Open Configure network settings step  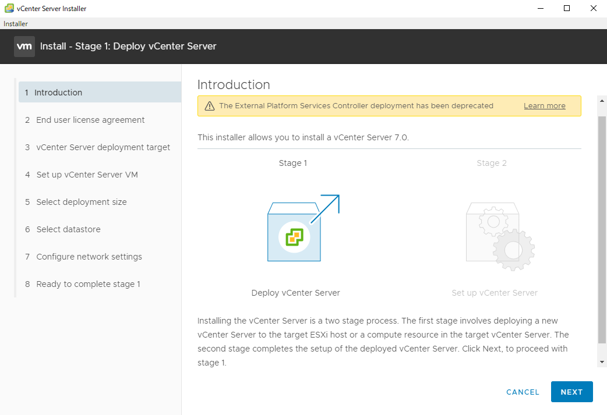89,257
